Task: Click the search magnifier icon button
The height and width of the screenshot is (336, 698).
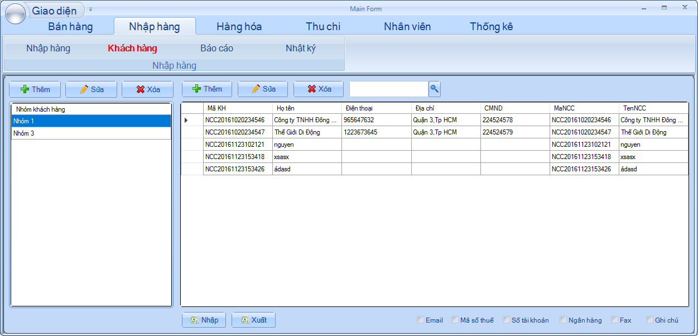Action: (435, 89)
